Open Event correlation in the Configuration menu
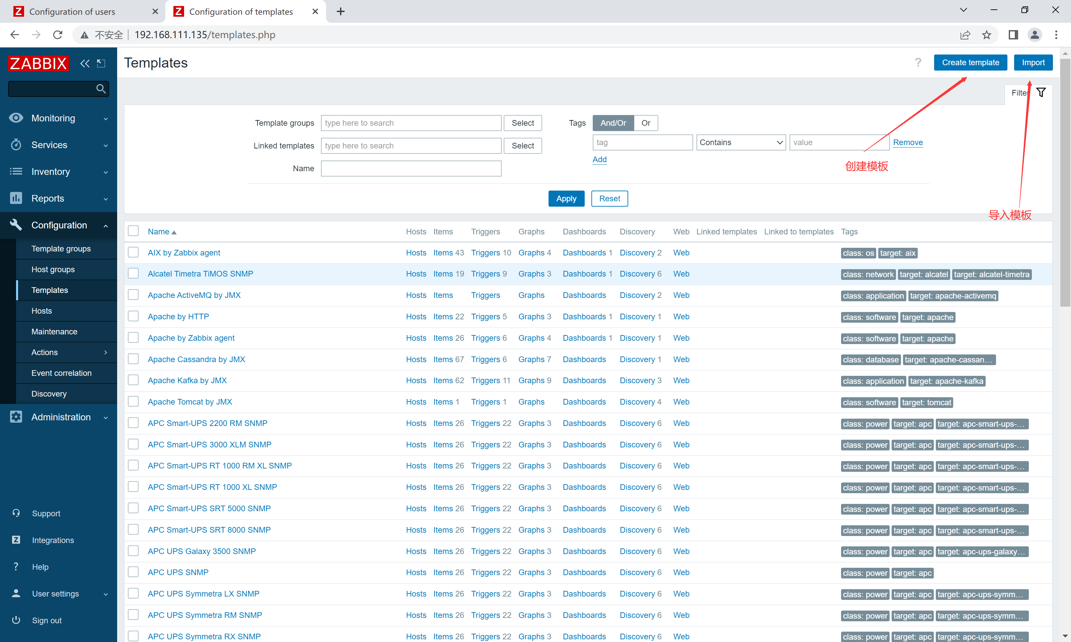 point(62,373)
